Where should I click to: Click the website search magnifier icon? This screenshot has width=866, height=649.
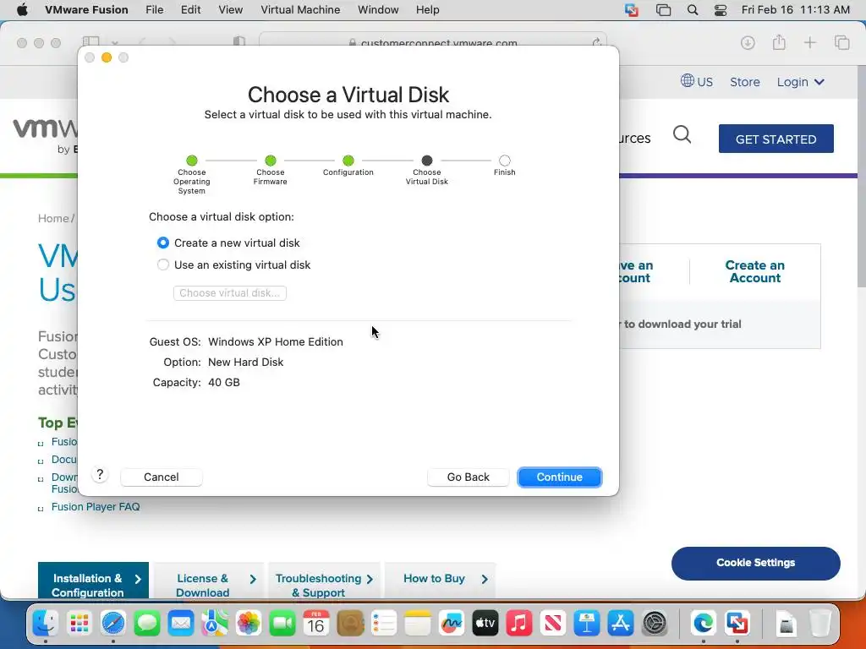pos(682,134)
